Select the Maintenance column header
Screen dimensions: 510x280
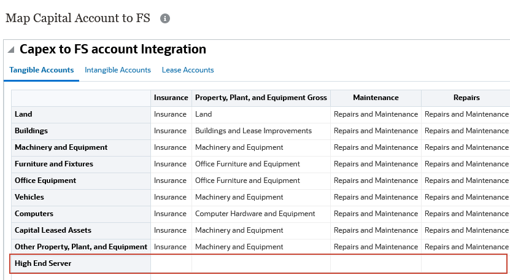tap(376, 98)
